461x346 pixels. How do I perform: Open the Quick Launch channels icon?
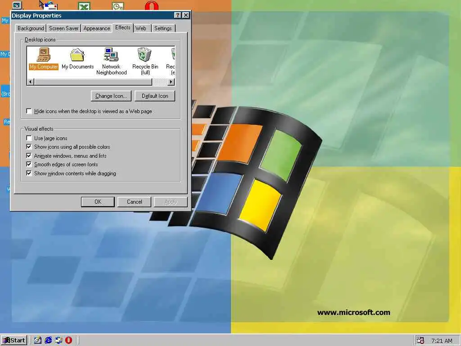pos(59,341)
